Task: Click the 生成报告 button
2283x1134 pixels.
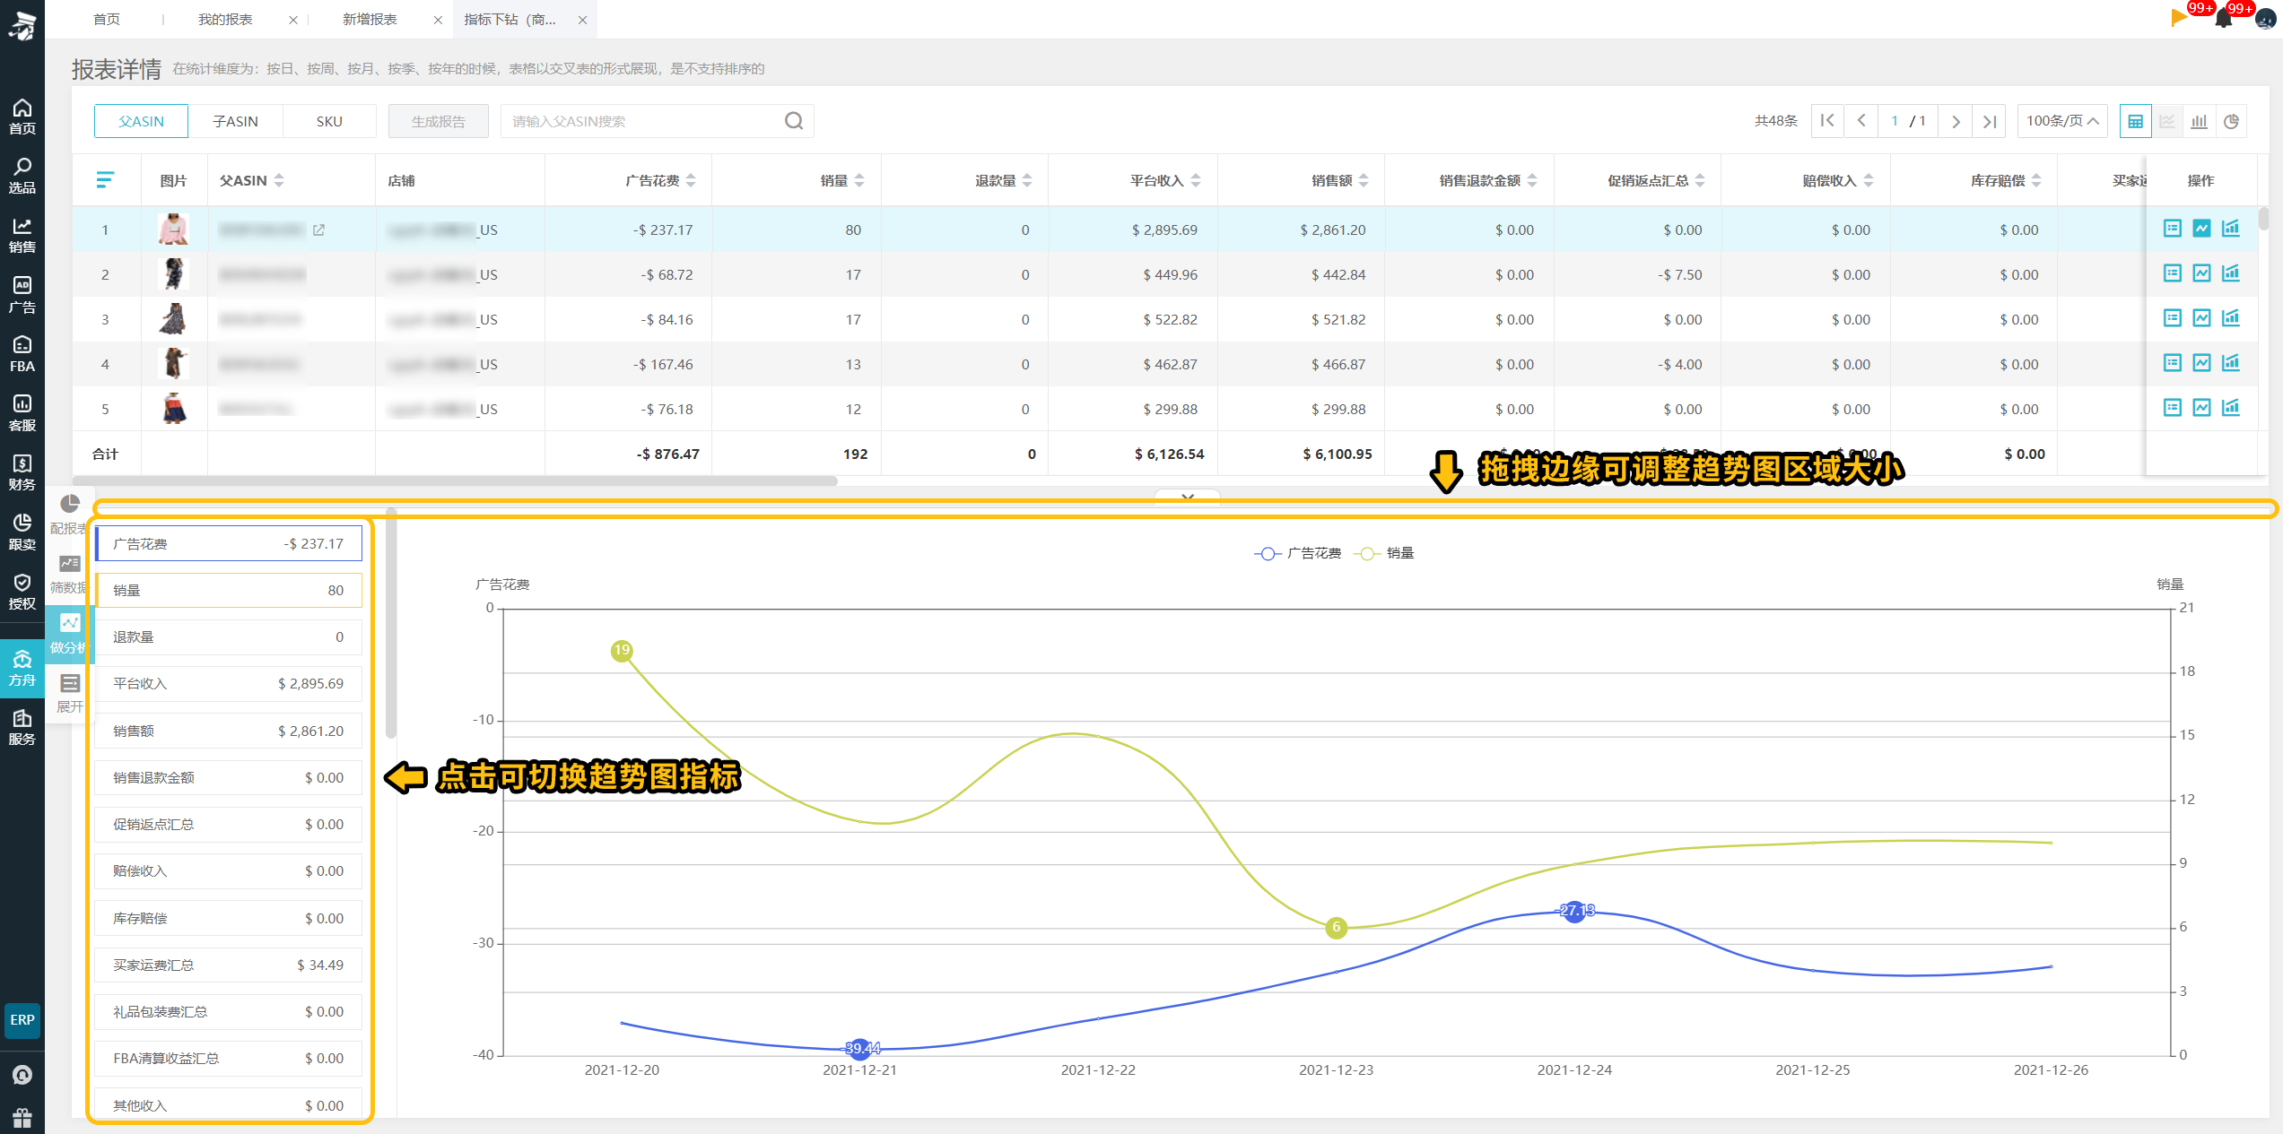Action: tap(439, 121)
